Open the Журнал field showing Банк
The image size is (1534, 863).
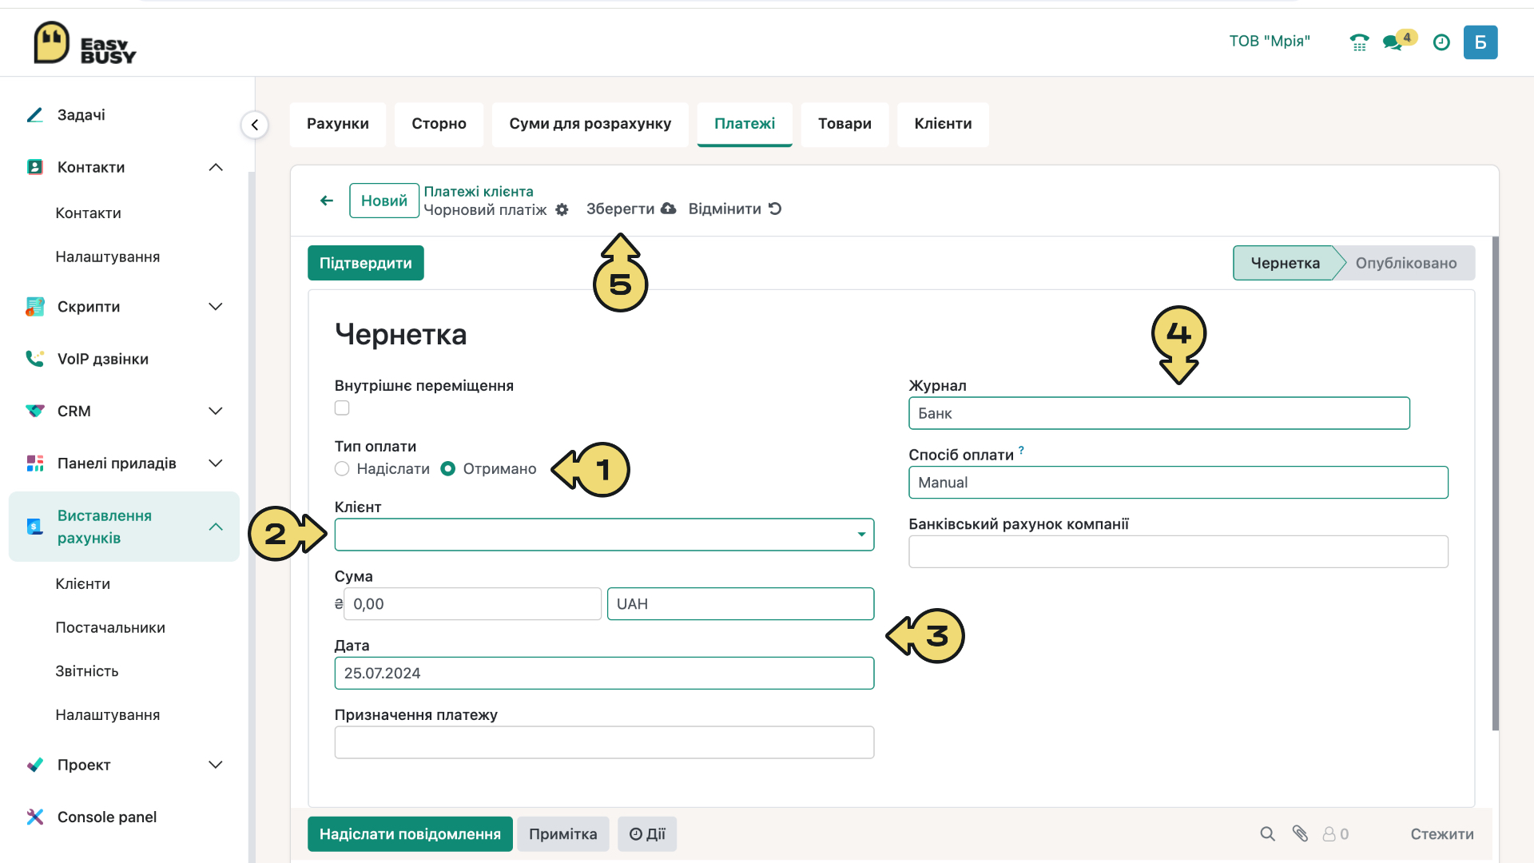coord(1159,413)
